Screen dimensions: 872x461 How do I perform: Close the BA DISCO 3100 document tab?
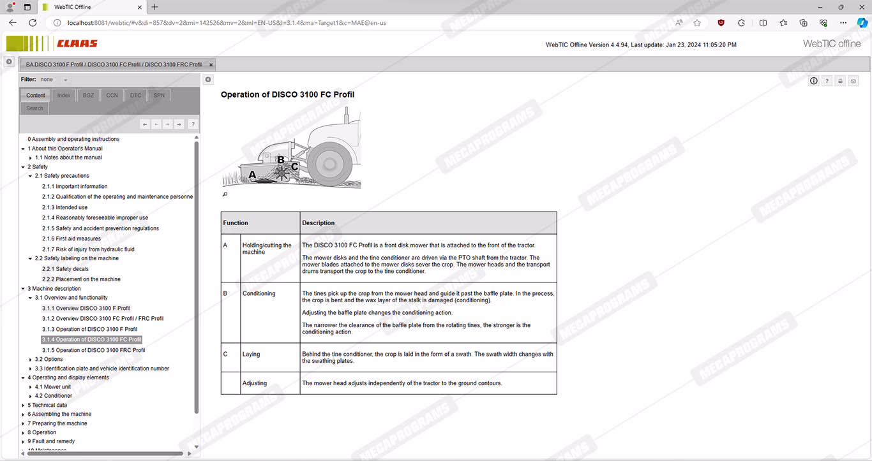[211, 64]
